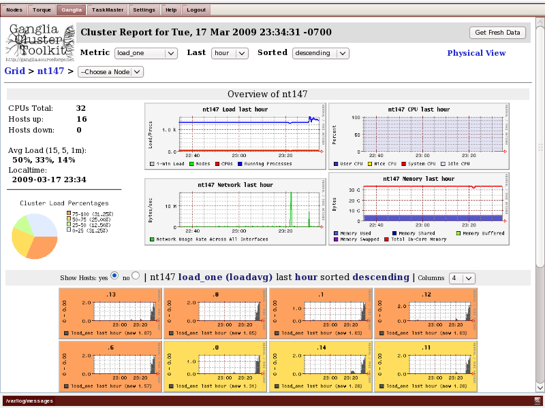545x408 pixels.
Task: Open host .11 load_one graph
Action: point(426,367)
